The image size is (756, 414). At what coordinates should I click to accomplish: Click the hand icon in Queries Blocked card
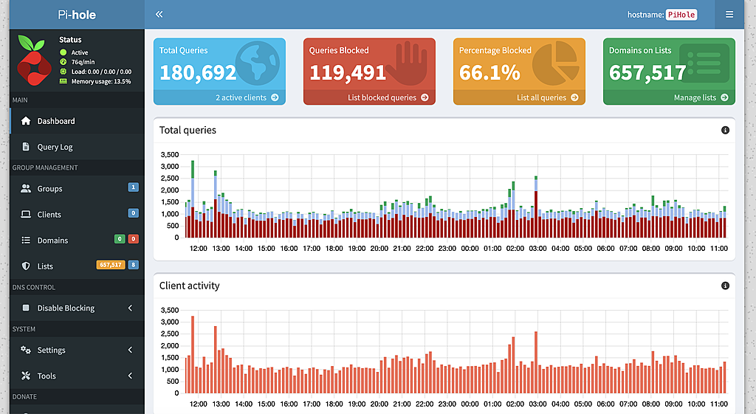(408, 63)
